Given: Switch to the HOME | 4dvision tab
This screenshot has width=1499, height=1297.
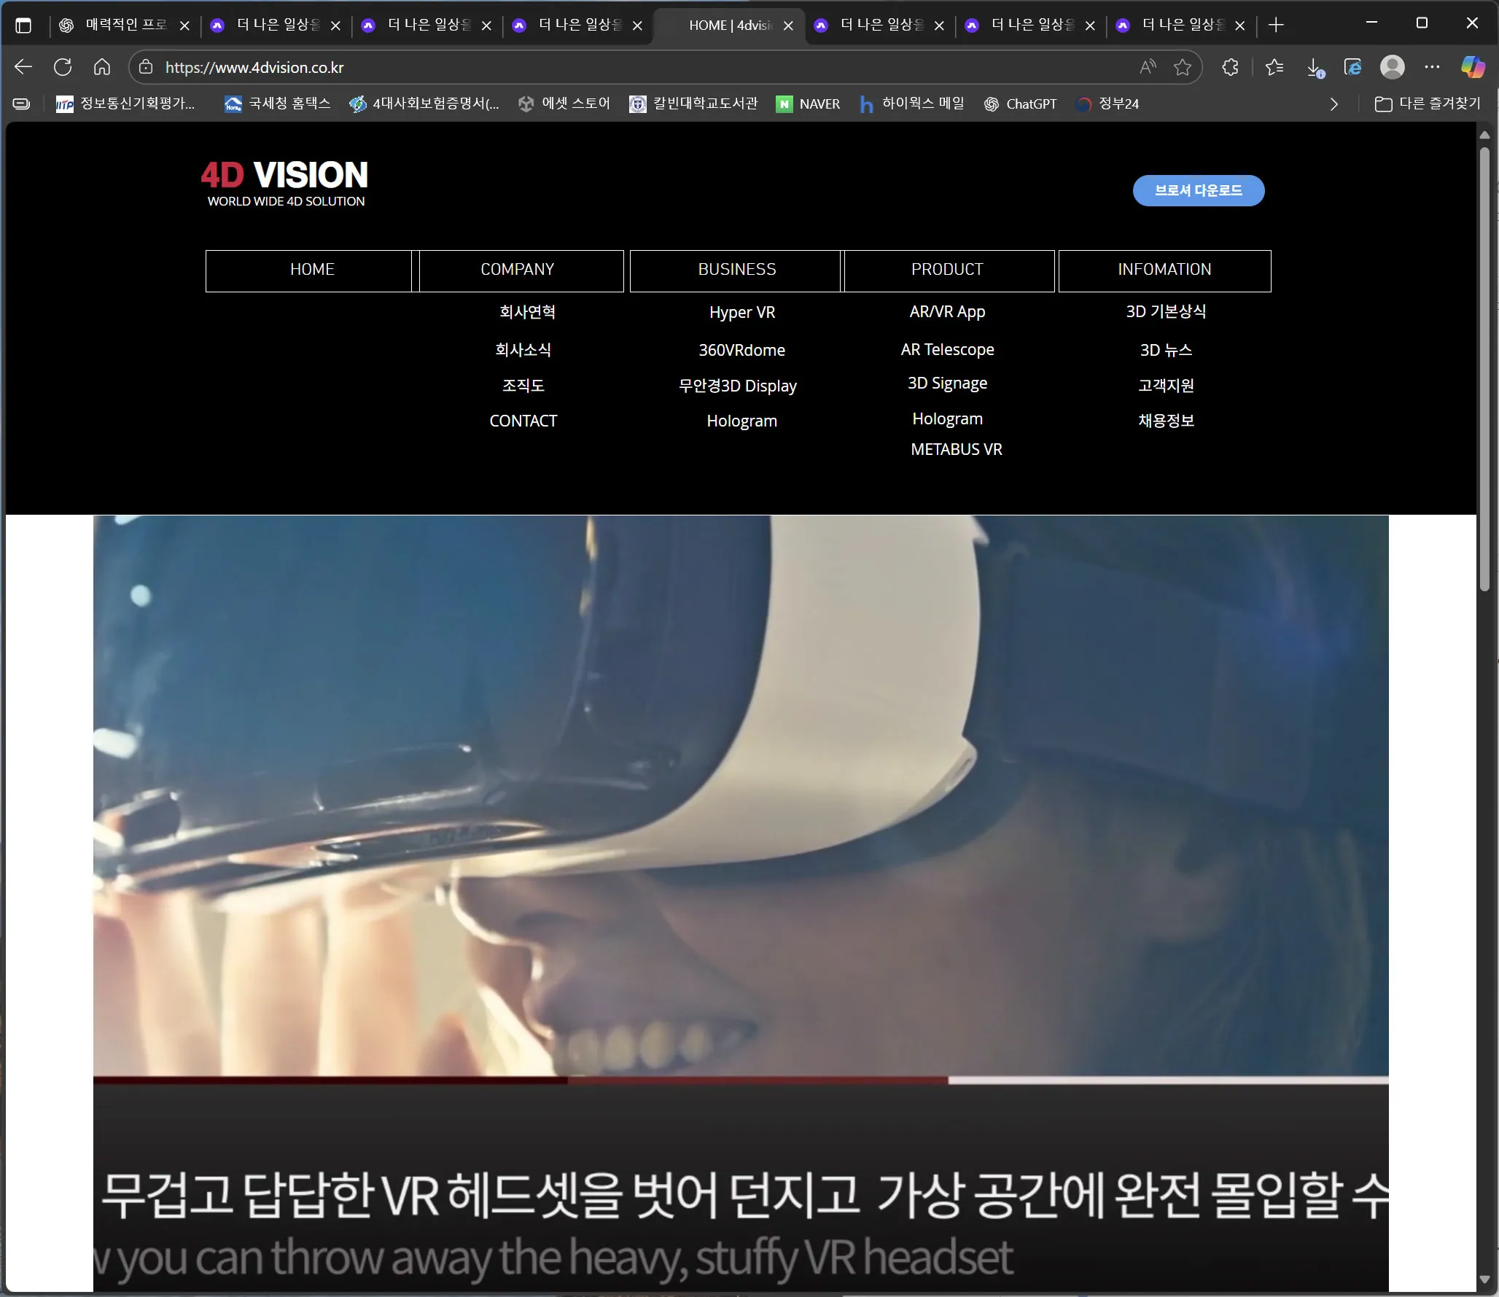Looking at the screenshot, I should click(729, 25).
